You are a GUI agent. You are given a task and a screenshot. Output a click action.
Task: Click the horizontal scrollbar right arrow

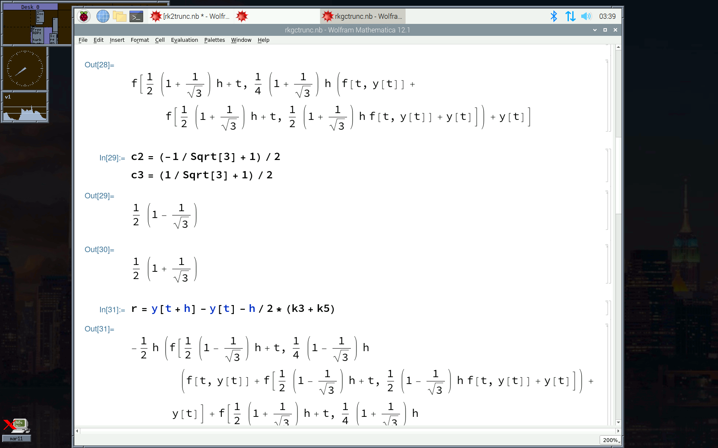point(618,431)
